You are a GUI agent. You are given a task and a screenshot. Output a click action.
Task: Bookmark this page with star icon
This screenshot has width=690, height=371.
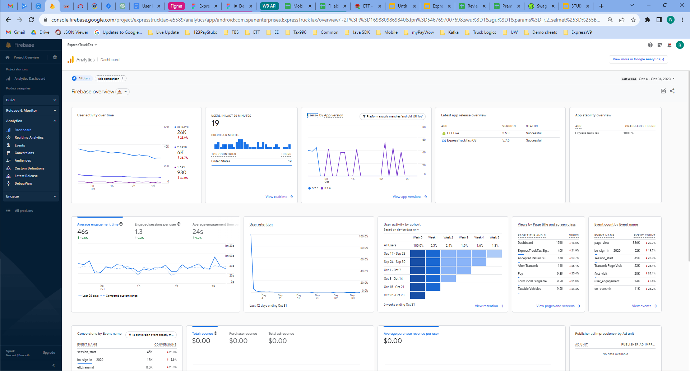coord(633,20)
